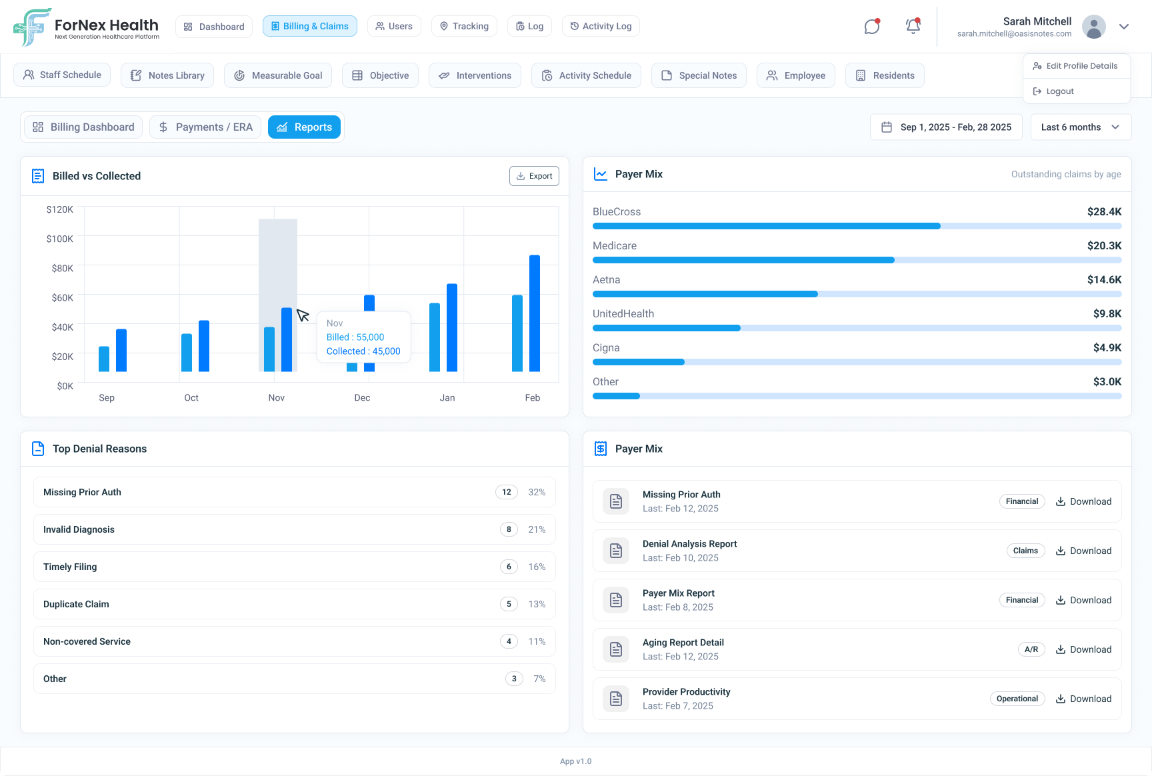This screenshot has width=1152, height=776.
Task: Click Sarah Mitchell's profile avatar
Action: [x=1093, y=27]
